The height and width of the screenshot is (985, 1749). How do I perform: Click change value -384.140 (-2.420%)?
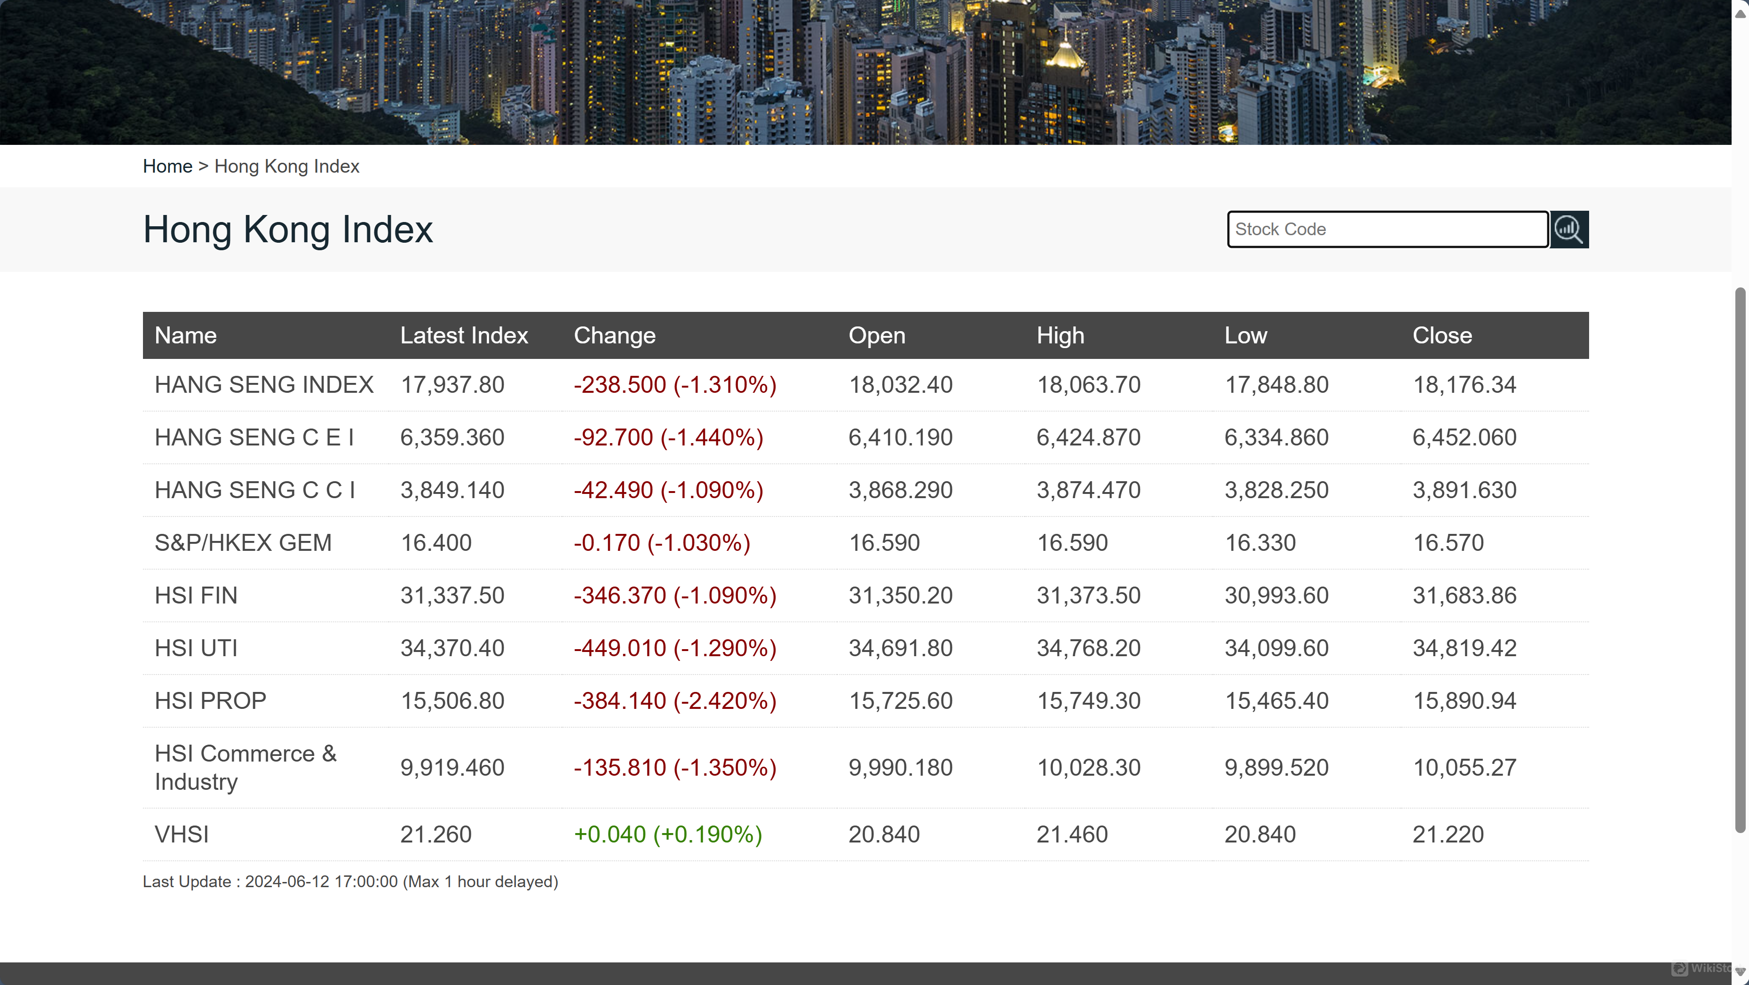675,701
